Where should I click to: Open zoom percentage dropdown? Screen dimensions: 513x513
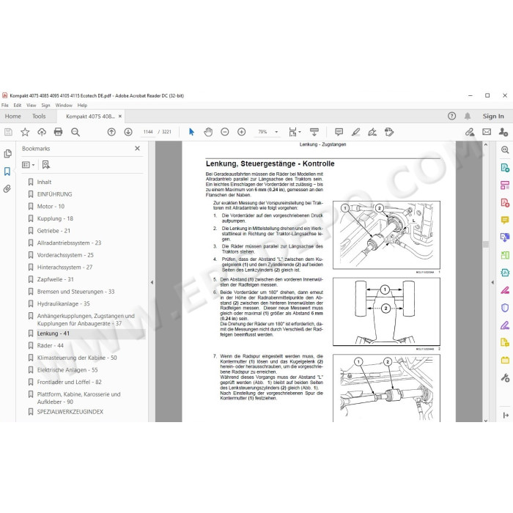(276, 132)
